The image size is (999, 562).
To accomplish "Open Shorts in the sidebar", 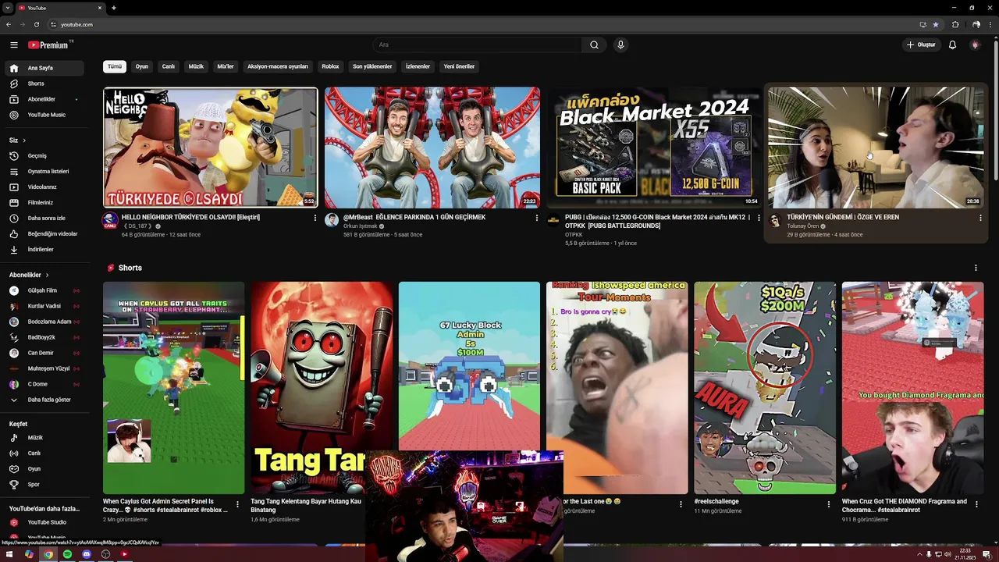I will tap(44, 84).
